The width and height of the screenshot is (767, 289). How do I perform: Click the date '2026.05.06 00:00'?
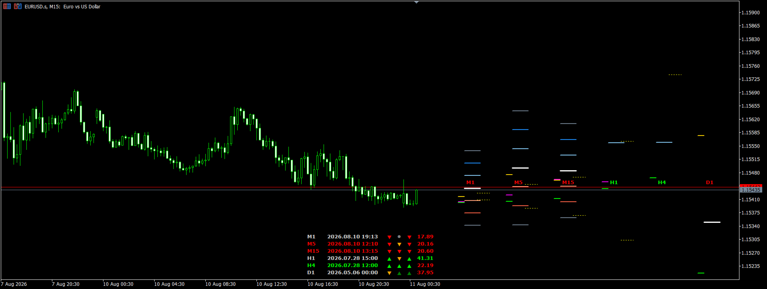352,273
